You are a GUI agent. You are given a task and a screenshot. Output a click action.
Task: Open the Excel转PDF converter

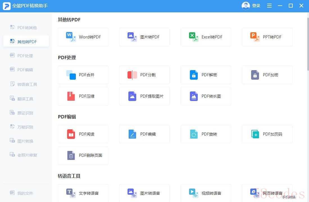pos(206,37)
